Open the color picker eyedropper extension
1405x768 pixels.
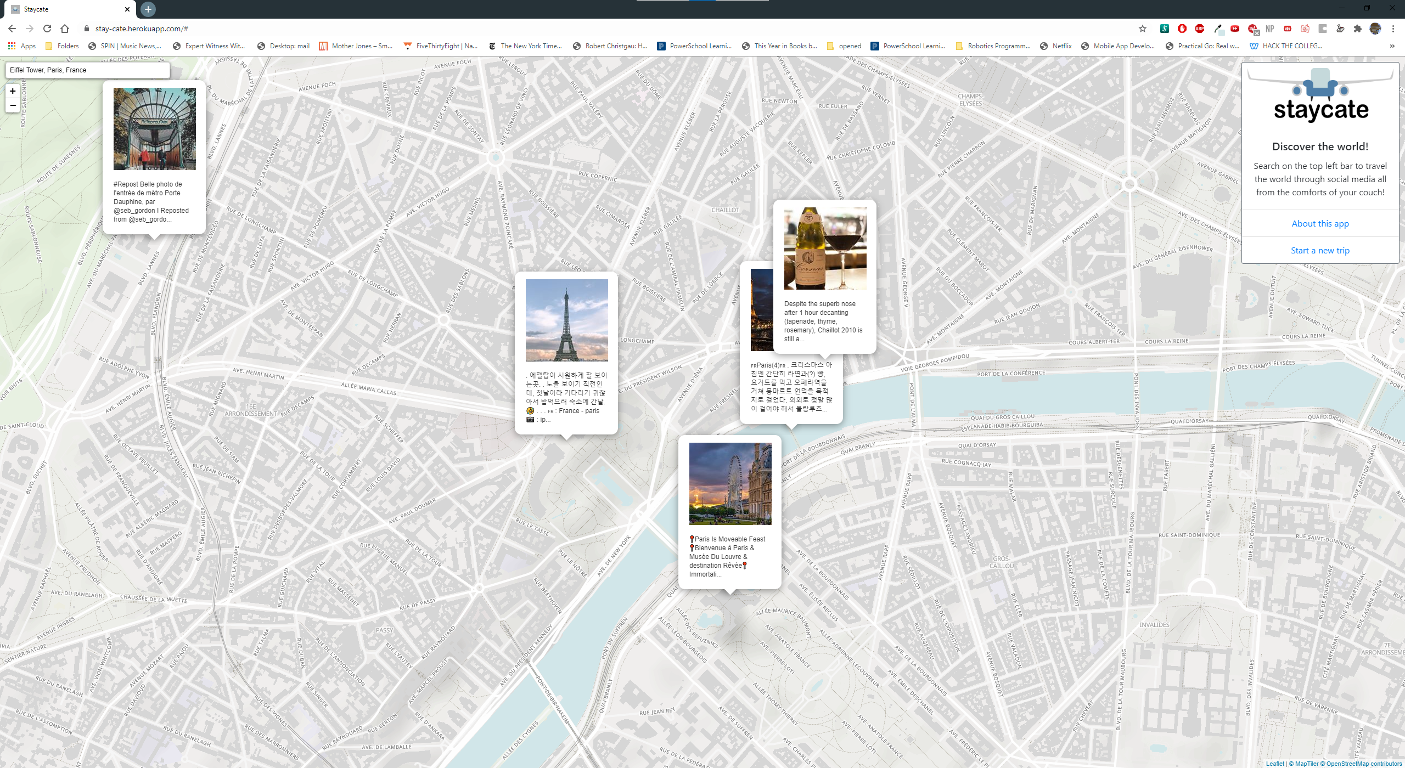coord(1217,29)
